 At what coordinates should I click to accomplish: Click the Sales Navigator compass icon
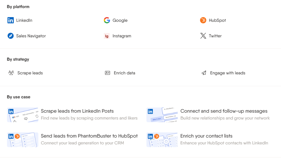tap(11, 36)
